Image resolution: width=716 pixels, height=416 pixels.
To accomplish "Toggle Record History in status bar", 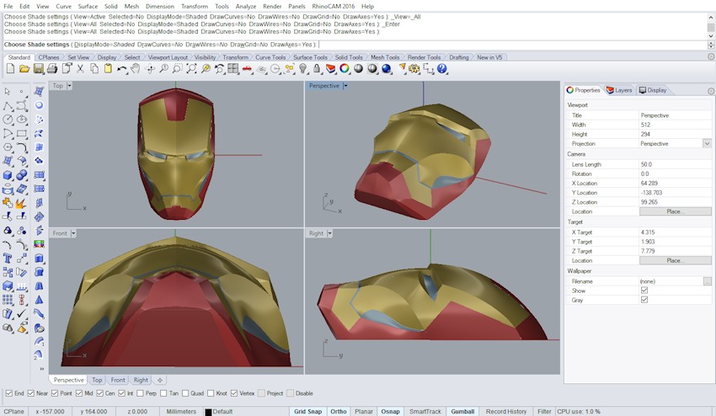I will [x=506, y=412].
